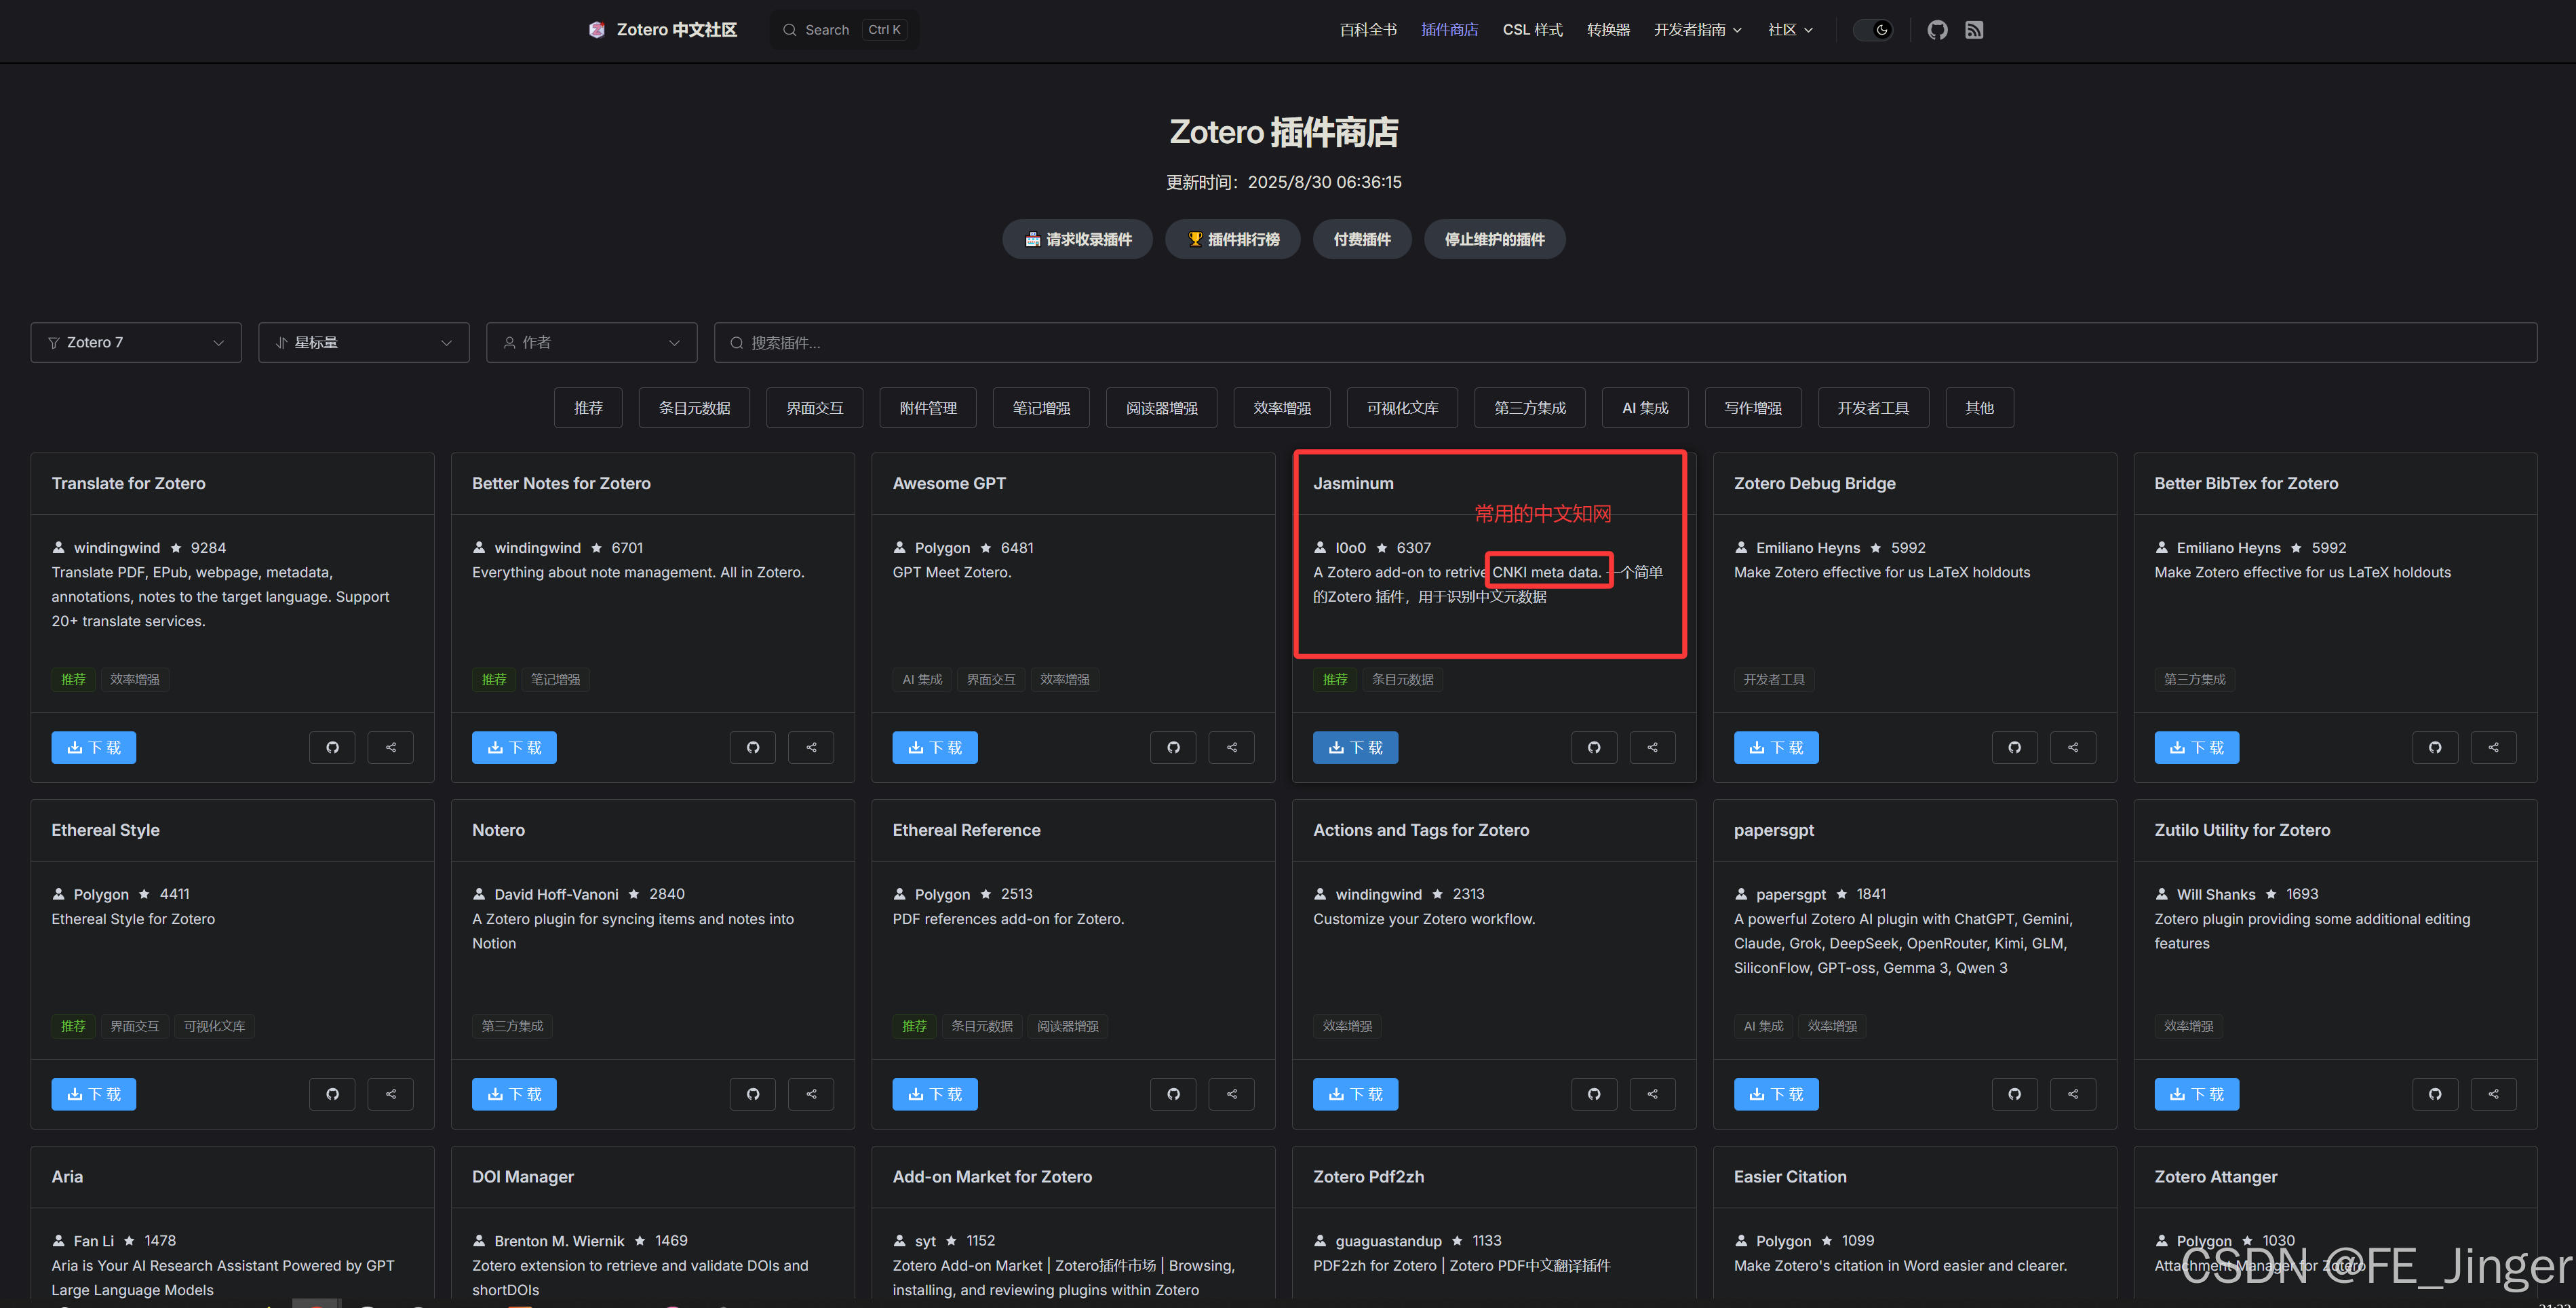Open GitHub repo for Actions and Tags

pos(1594,1094)
